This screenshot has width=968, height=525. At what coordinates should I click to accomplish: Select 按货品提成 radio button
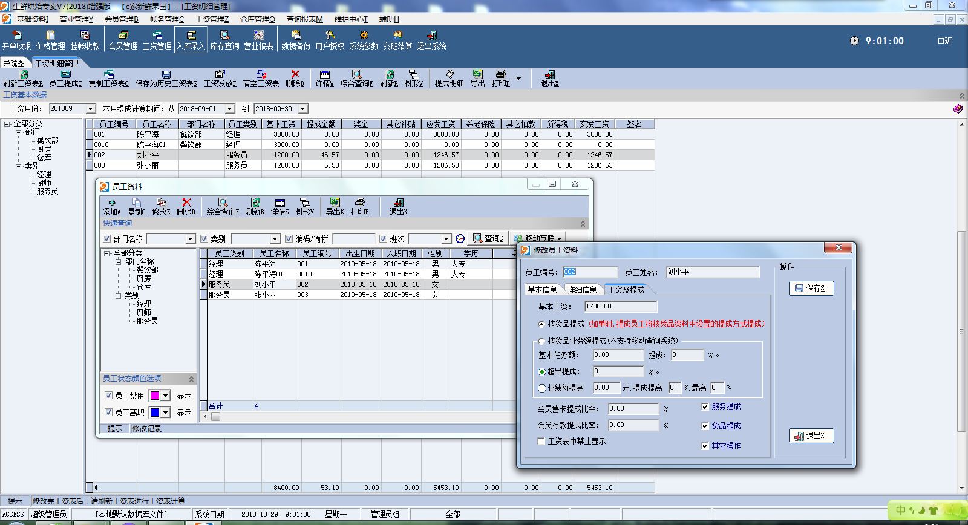click(541, 324)
